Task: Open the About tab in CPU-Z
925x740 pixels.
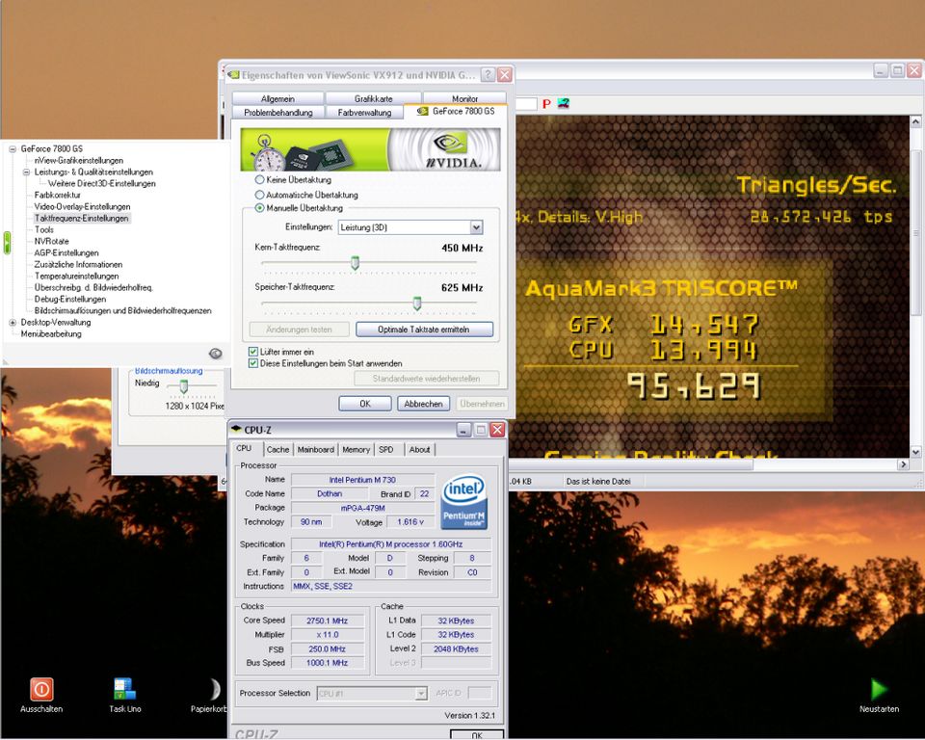Action: [419, 450]
